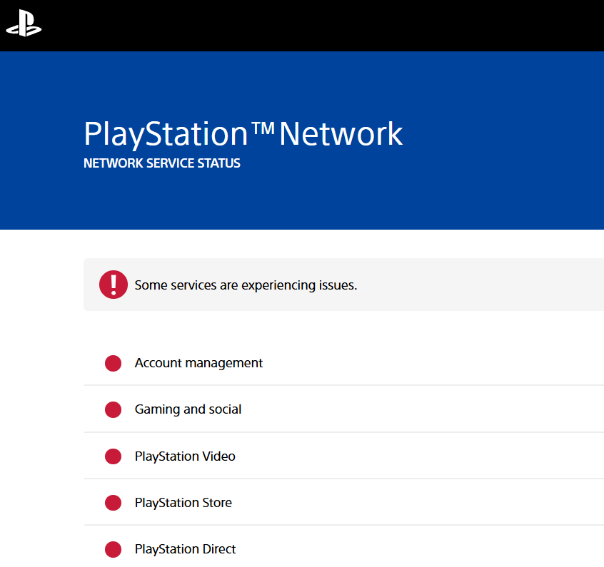The image size is (604, 567).
Task: Click red status dot beside PlayStation Store
Action: tap(113, 503)
